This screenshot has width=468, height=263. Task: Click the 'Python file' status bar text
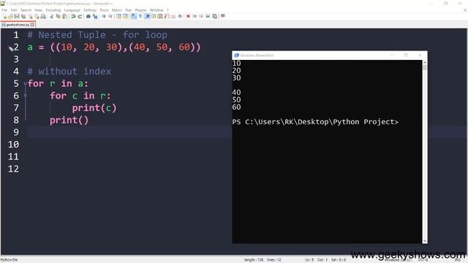pos(9,260)
